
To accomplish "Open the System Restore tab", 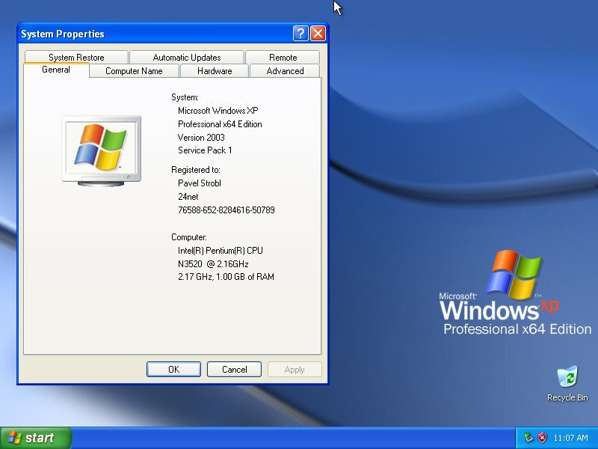I will coord(76,57).
